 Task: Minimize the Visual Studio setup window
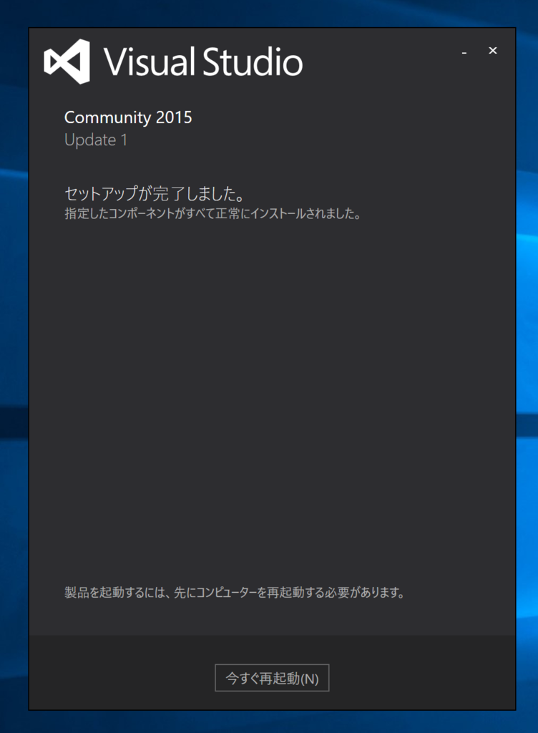coord(464,53)
